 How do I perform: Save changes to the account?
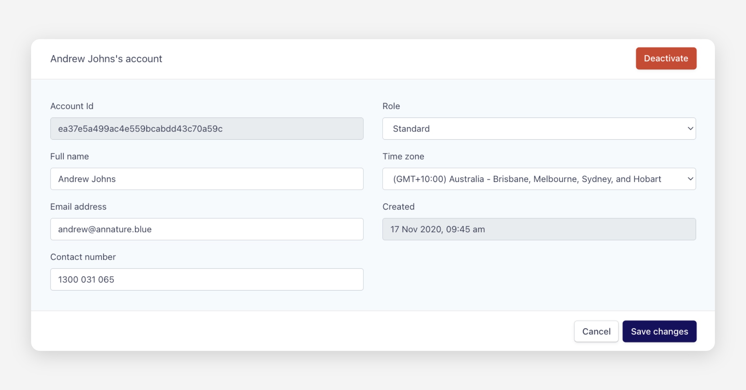659,332
